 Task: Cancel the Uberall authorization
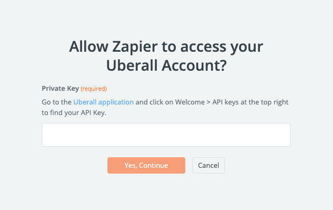click(x=209, y=165)
